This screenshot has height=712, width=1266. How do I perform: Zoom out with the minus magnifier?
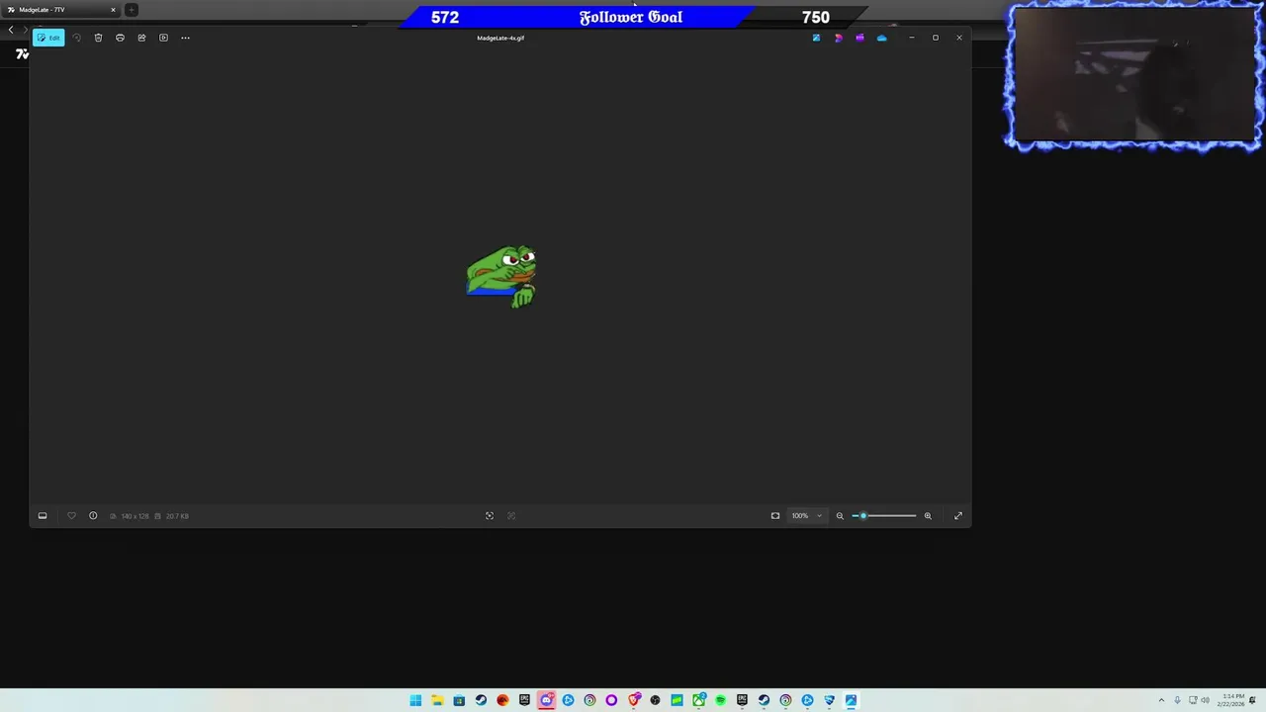pos(840,515)
